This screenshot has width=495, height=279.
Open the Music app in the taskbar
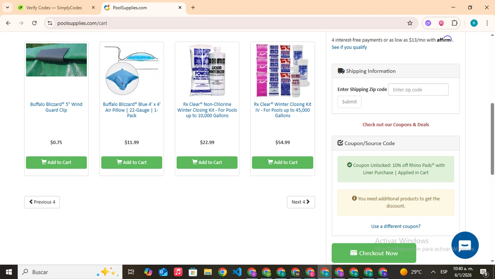[178, 272]
